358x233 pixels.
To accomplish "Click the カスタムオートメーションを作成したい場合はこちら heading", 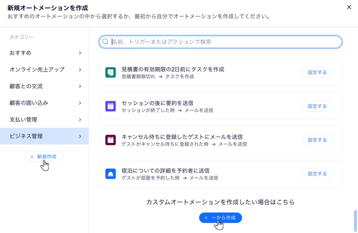I will coord(220,202).
